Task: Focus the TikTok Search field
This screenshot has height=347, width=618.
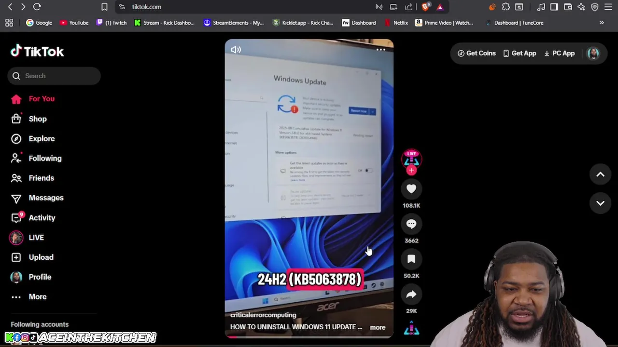Action: coord(54,76)
